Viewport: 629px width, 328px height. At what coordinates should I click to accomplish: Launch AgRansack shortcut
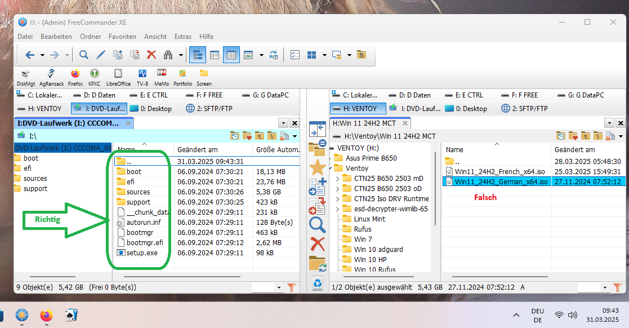(x=51, y=78)
